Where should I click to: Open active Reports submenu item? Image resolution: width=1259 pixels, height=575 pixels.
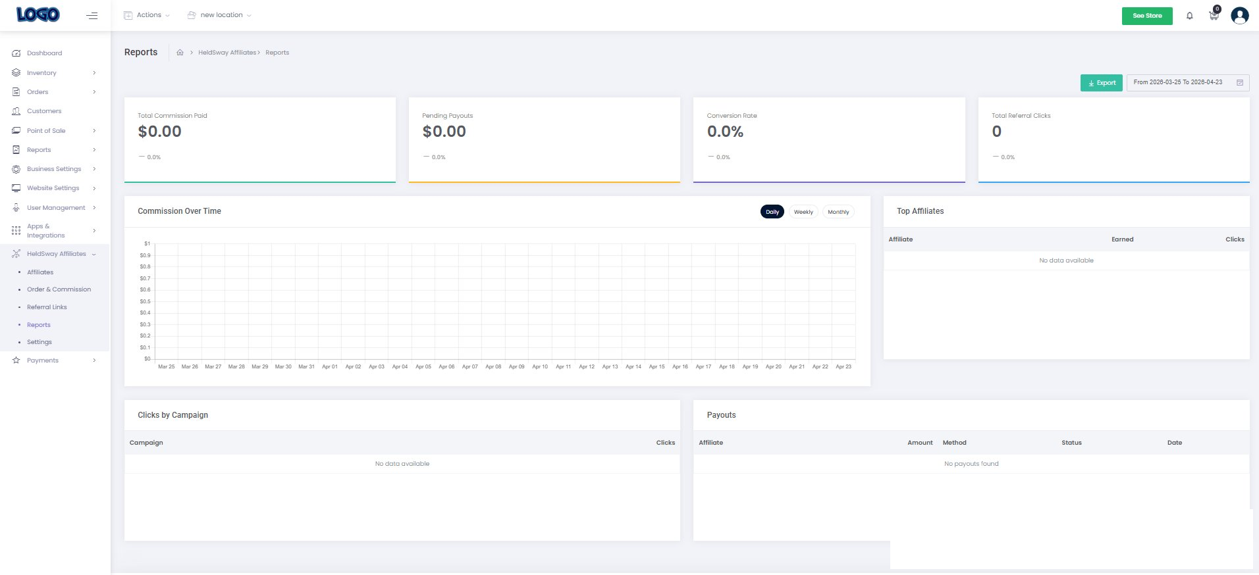(x=39, y=325)
